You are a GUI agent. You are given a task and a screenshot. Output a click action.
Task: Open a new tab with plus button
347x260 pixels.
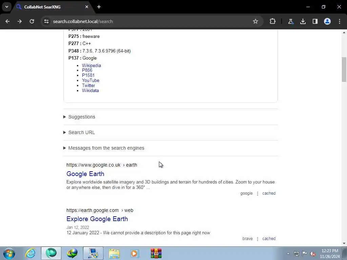click(x=99, y=7)
